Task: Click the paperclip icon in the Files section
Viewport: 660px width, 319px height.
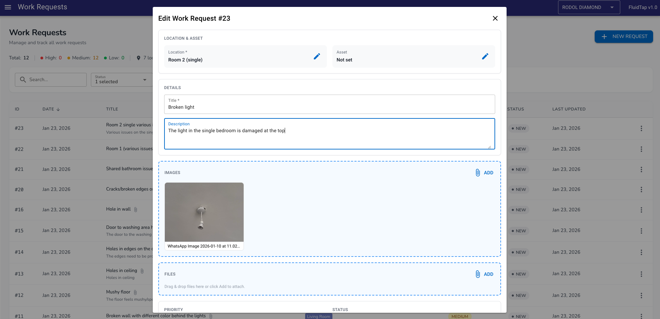Action: tap(478, 274)
